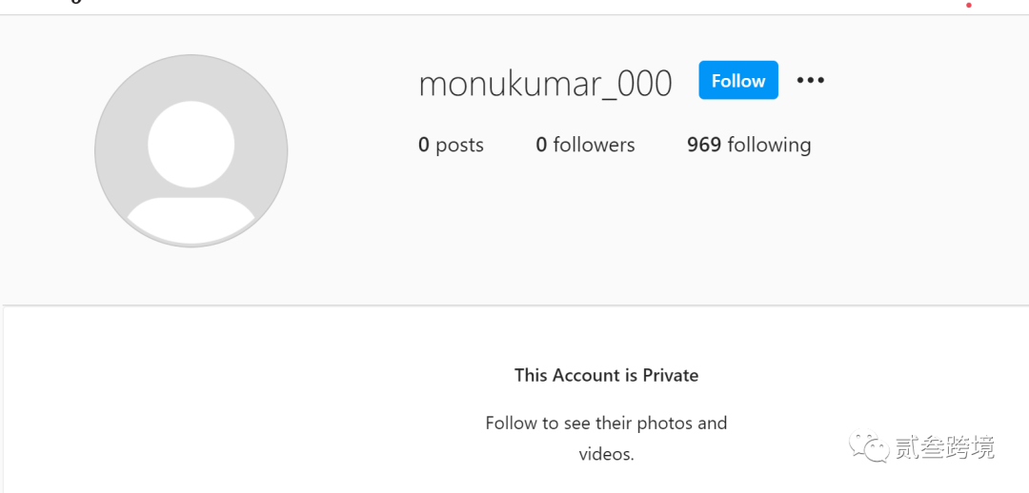The height and width of the screenshot is (493, 1029).
Task: Click the "Follow to see their photos" line
Action: (606, 423)
